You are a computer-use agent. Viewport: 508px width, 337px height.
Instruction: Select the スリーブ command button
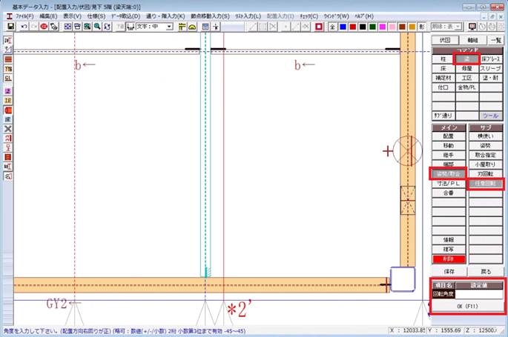pos(491,69)
